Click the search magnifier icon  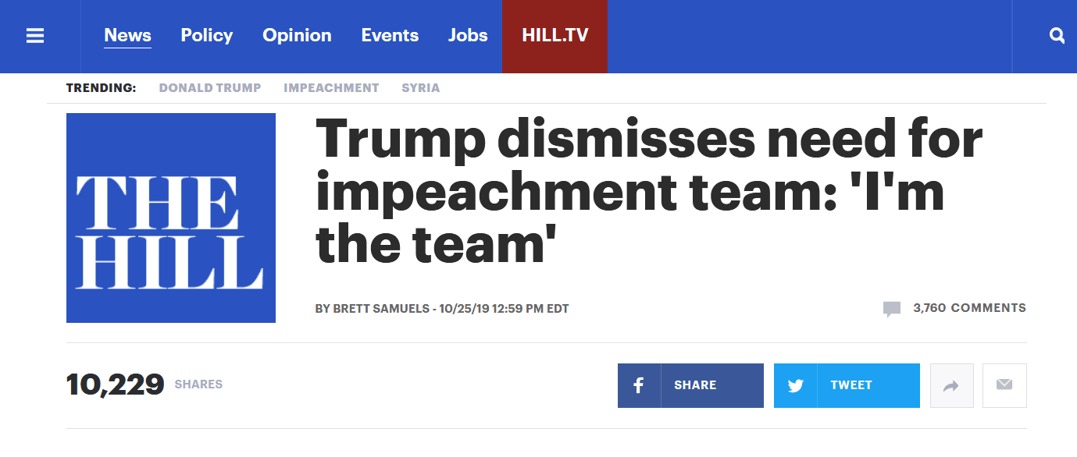click(1057, 36)
